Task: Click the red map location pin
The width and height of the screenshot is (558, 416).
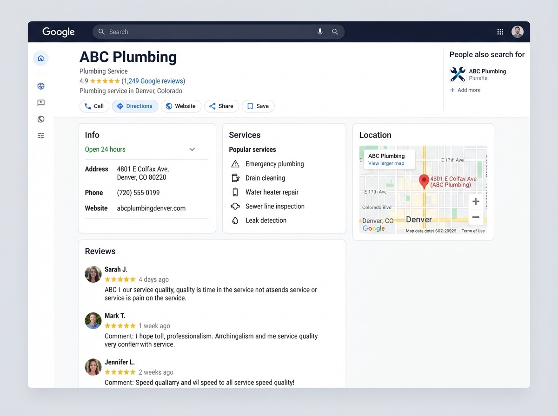Action: pyautogui.click(x=424, y=182)
